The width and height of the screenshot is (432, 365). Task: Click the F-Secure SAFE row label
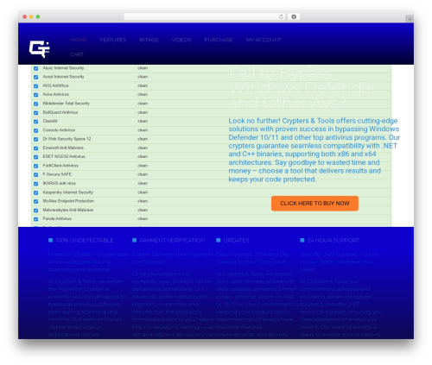pos(57,174)
